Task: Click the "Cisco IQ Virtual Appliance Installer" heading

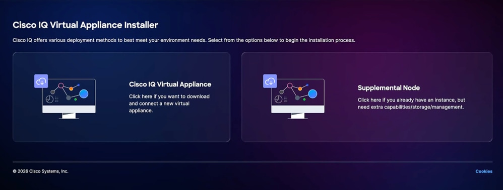Action: click(x=85, y=25)
